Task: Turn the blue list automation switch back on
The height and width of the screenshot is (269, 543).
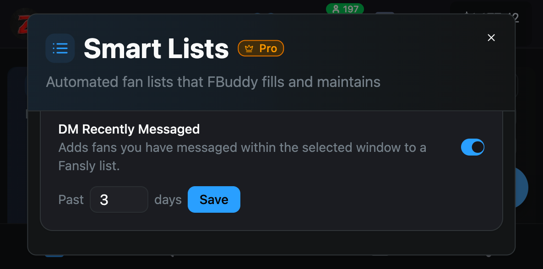Action: 472,147
